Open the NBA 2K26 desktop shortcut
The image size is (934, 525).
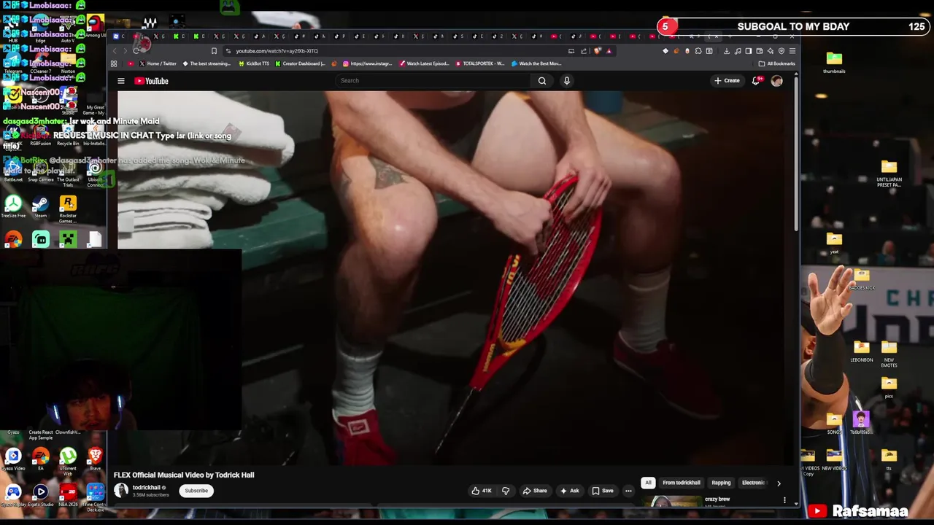tap(68, 495)
